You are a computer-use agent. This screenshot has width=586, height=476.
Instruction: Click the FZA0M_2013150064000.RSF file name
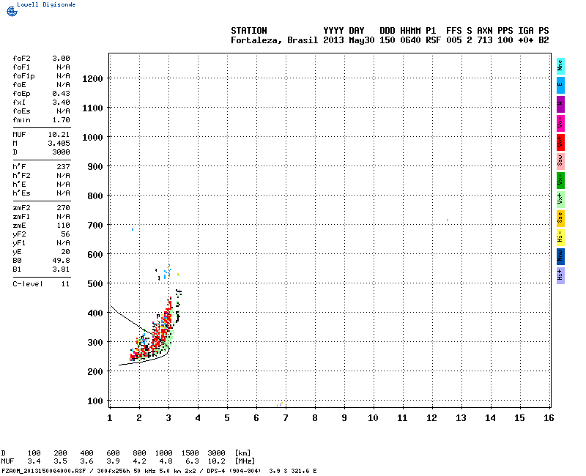click(44, 471)
